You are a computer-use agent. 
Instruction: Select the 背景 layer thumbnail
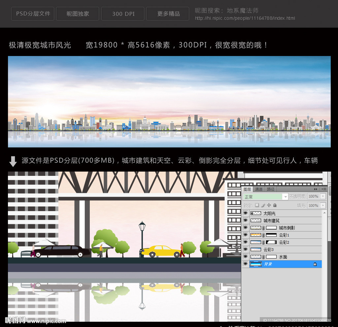tap(256, 264)
